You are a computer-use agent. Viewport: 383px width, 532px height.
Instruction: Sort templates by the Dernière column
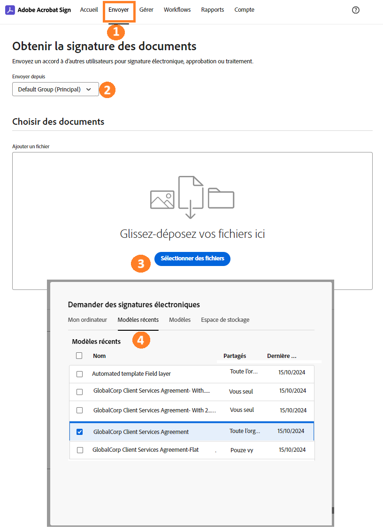282,356
